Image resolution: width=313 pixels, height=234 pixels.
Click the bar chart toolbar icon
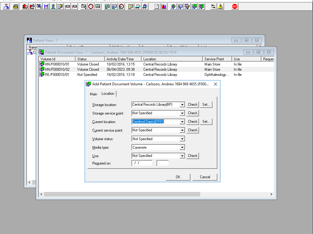tap(164, 7)
